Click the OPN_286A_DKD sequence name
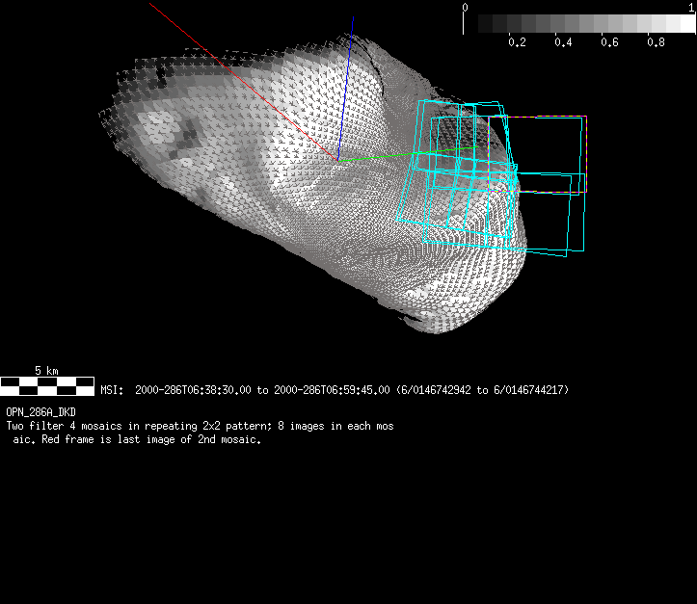This screenshot has height=604, width=697. click(x=40, y=412)
